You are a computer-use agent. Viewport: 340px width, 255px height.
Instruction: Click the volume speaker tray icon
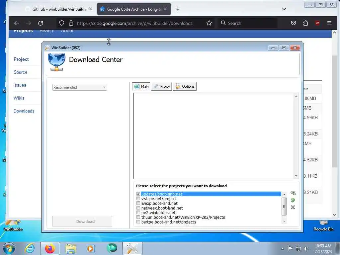click(x=306, y=249)
